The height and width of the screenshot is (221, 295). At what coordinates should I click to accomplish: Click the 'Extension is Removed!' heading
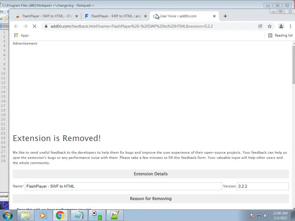[57, 138]
